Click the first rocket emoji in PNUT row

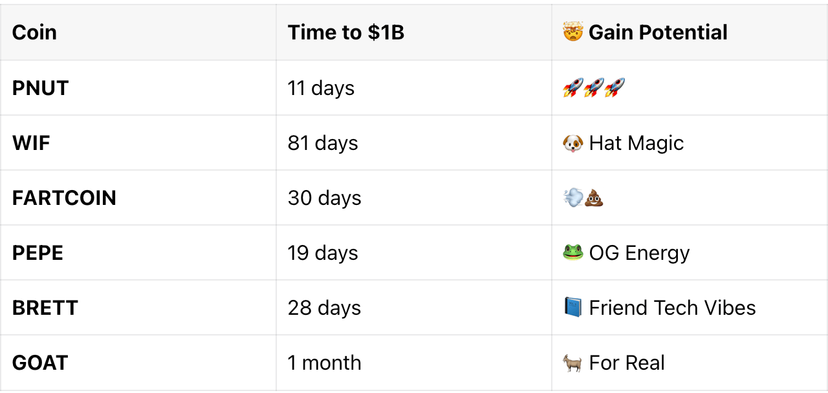[x=572, y=88]
